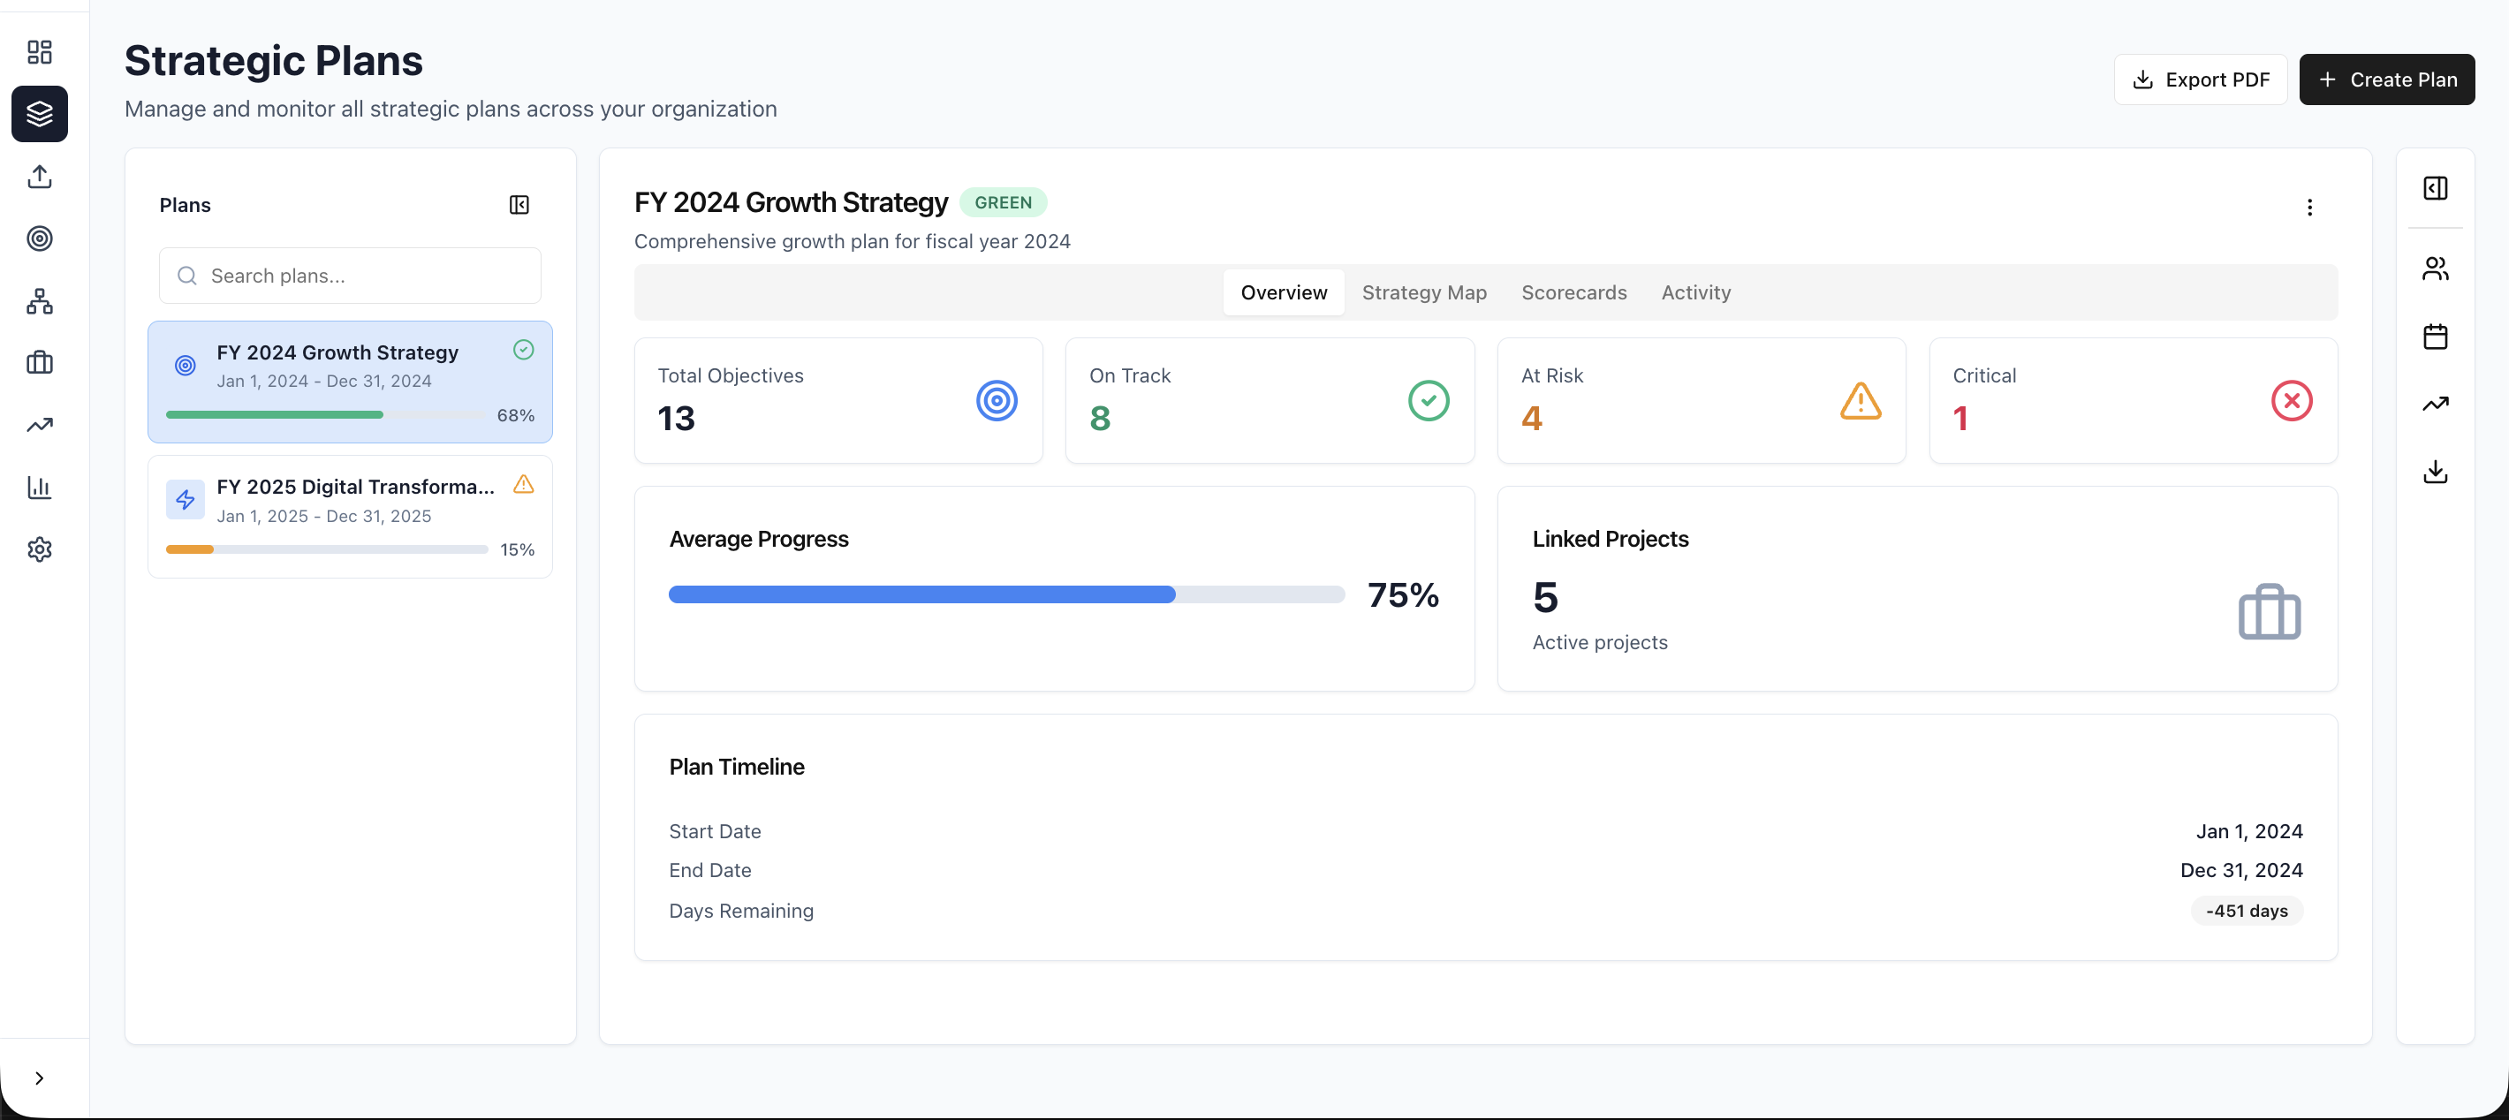
Task: Select the Objectives target icon in sidebar
Action: (40, 238)
